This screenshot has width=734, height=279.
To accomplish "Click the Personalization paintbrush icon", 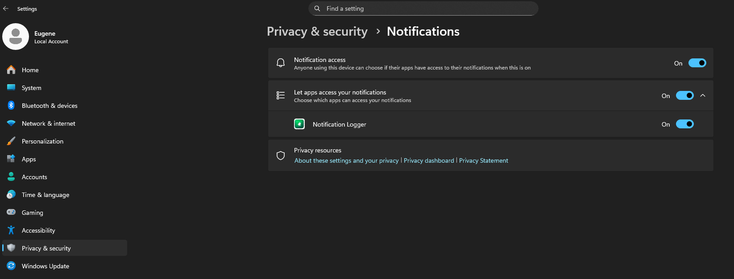I will [x=11, y=141].
